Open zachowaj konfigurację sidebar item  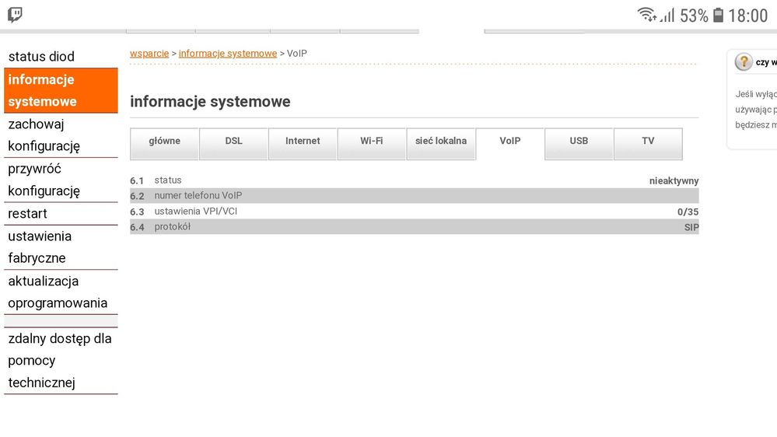[x=61, y=135]
